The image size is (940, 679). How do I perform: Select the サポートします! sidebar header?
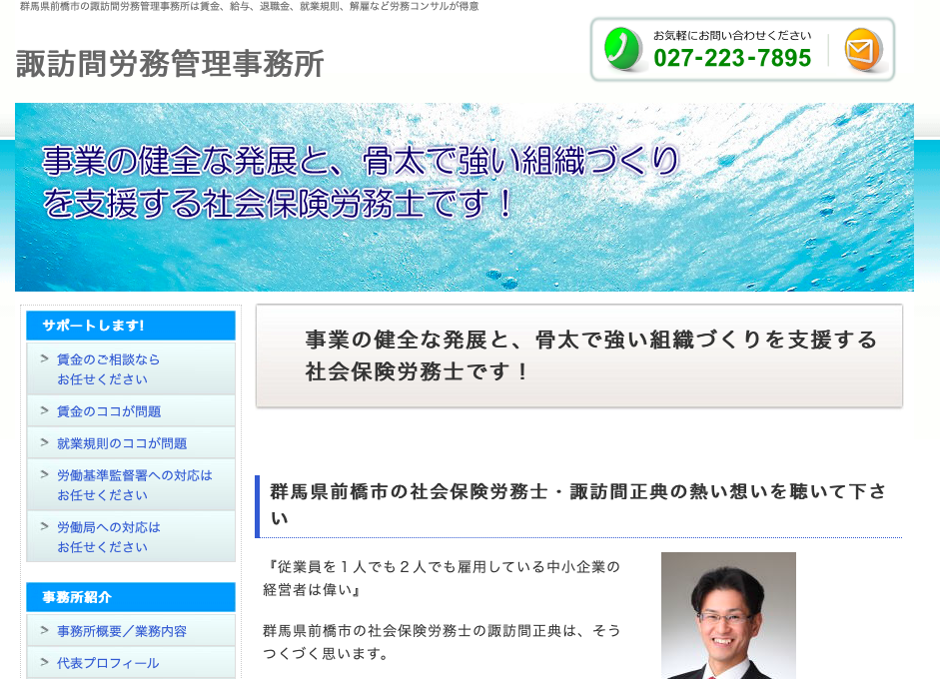pos(131,326)
